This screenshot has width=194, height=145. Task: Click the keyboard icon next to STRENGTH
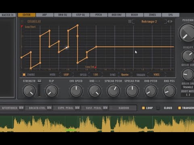pyautogui.click(x=39, y=81)
